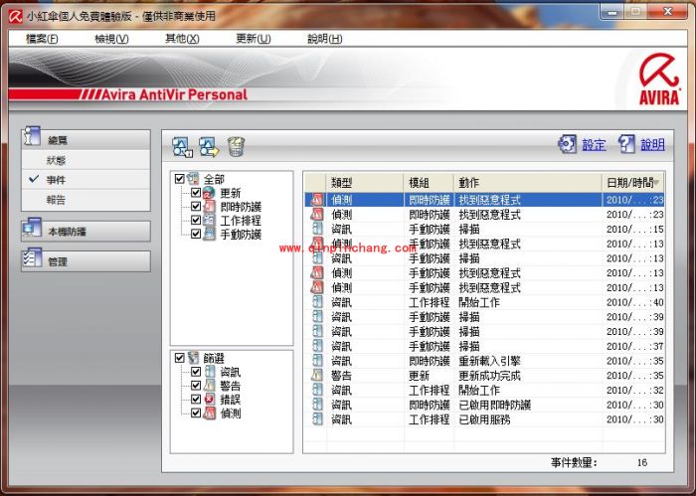Click the 本機防護 monitor icon
The height and width of the screenshot is (496, 696).
pos(32,231)
